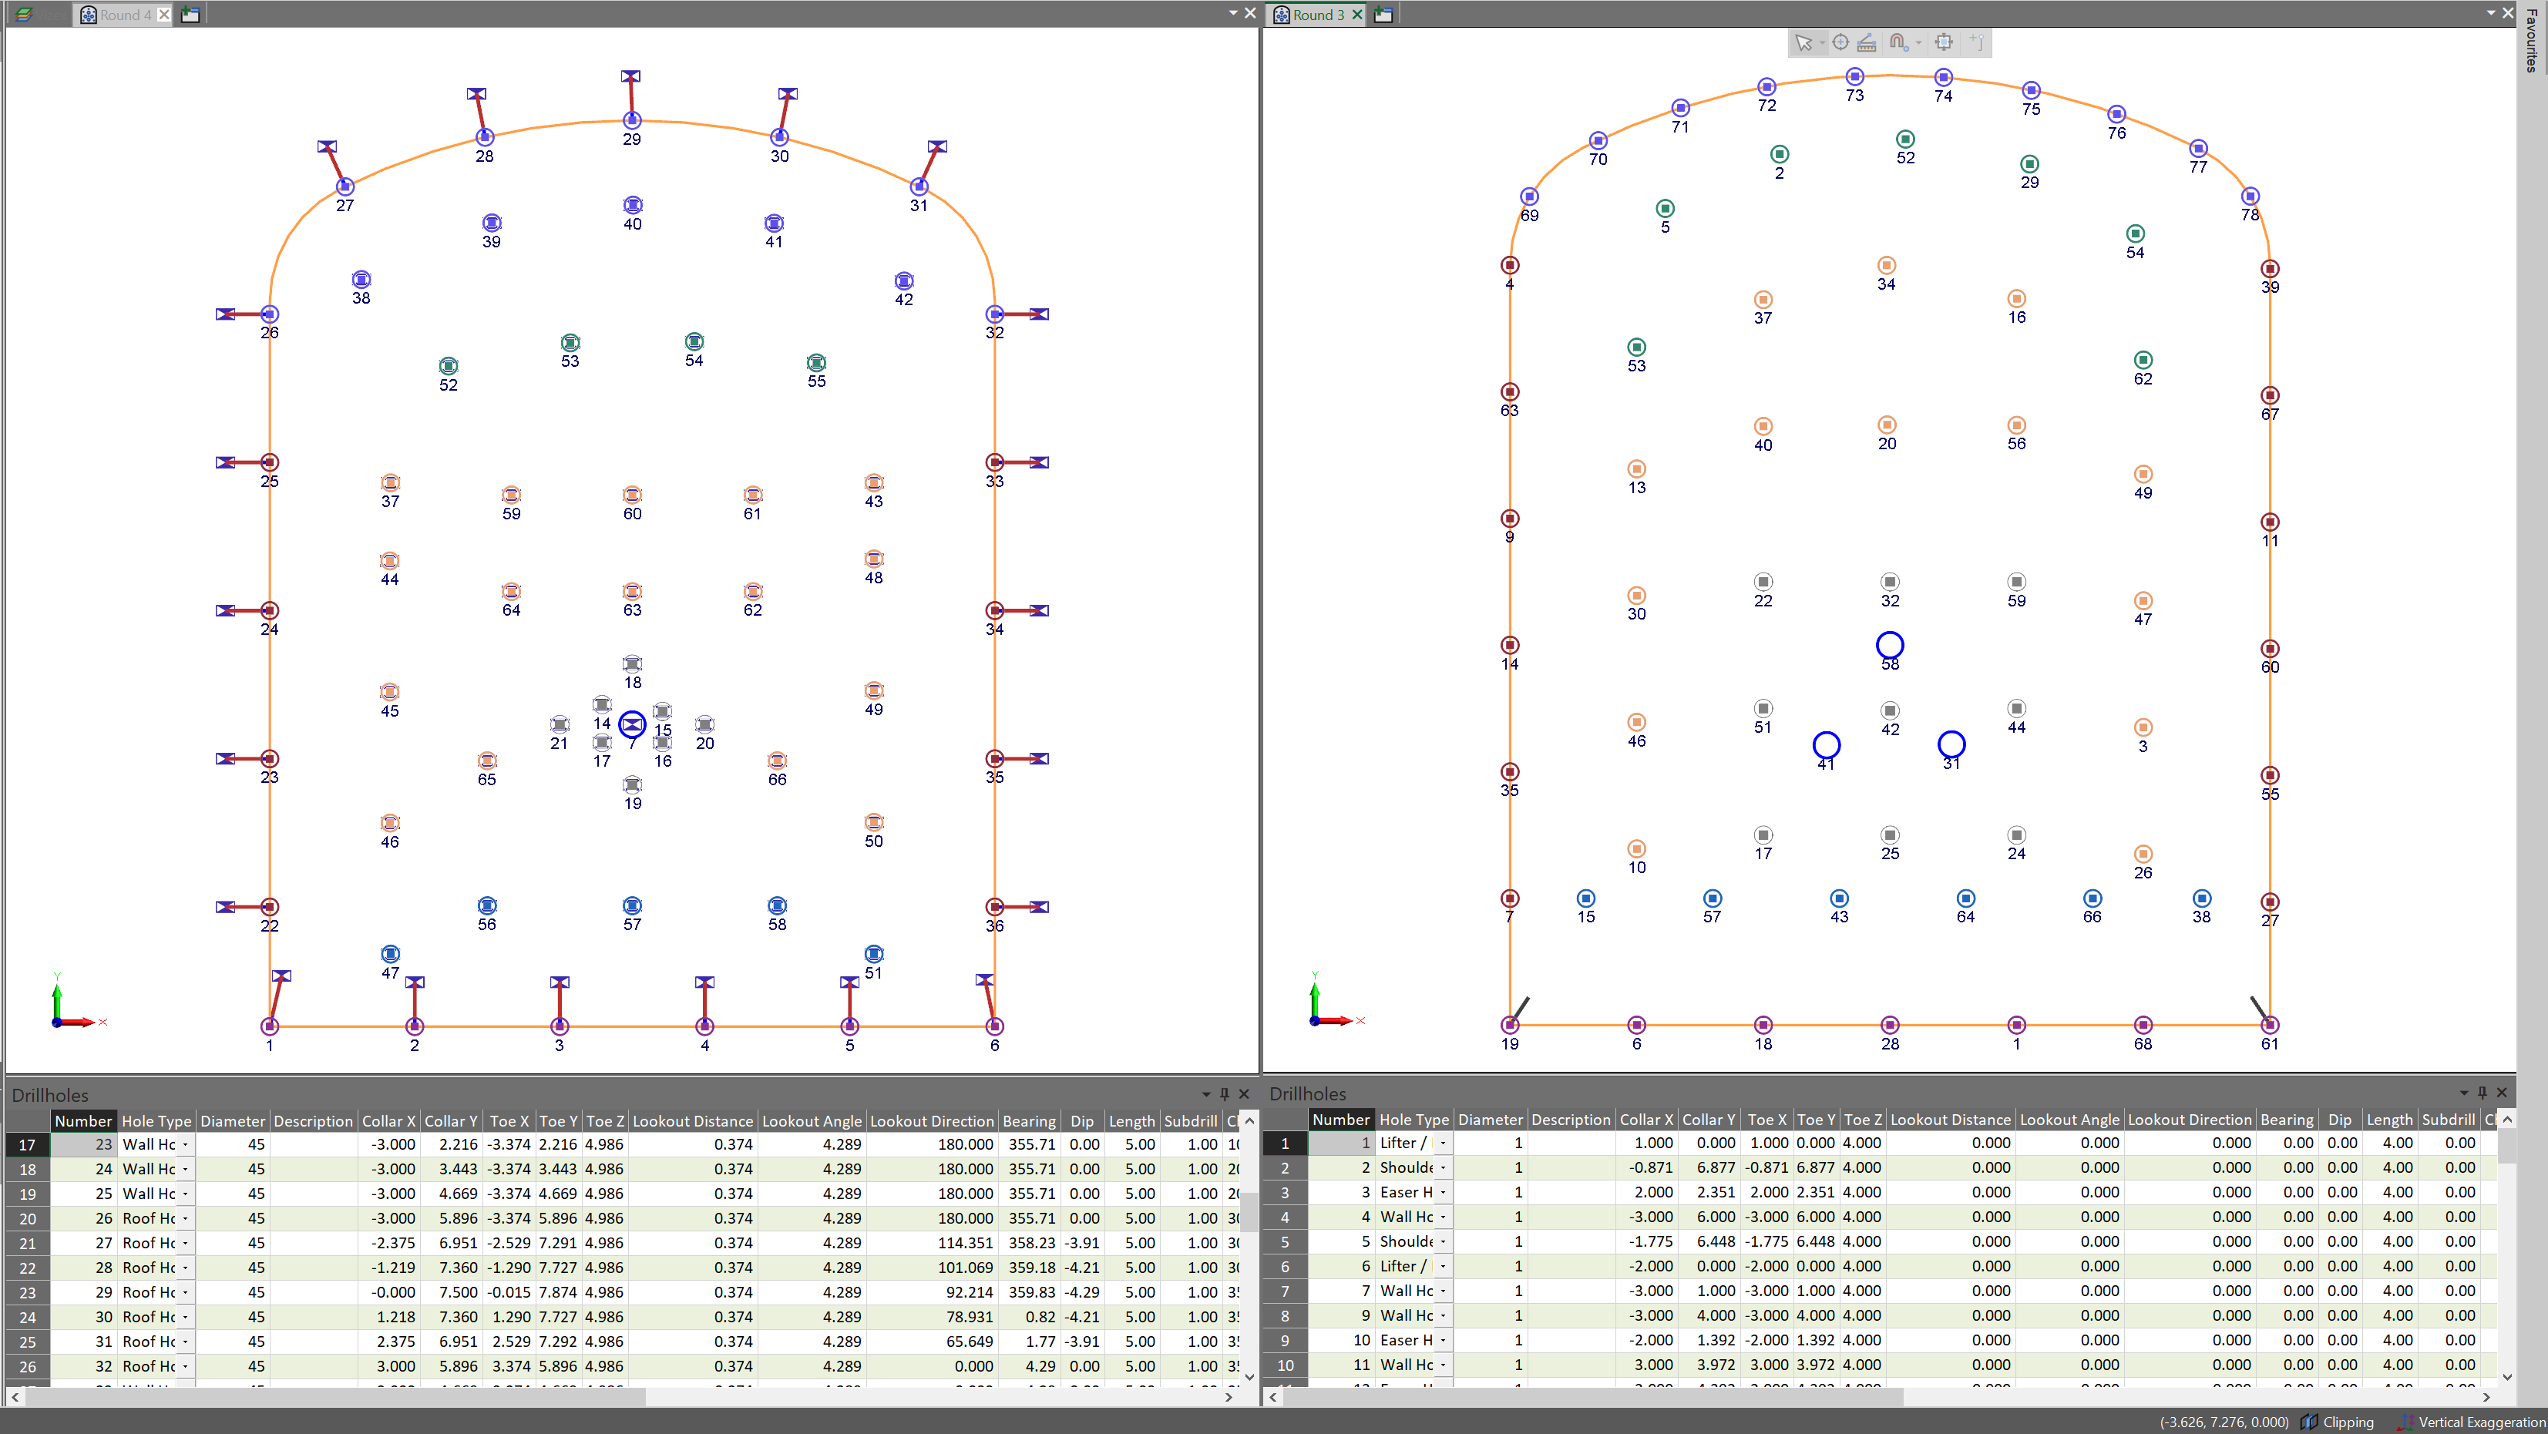Click the Lookout Angle column header, left table
Viewport: 2548px width, 1434px height.
tap(811, 1120)
